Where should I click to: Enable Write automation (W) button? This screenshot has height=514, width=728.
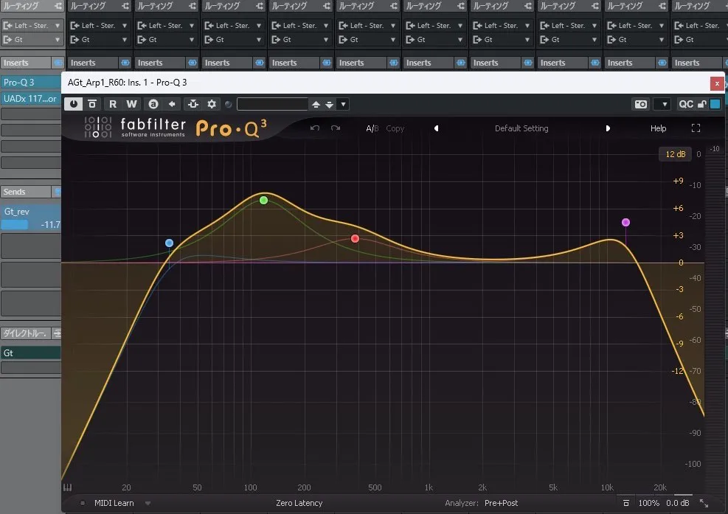131,104
